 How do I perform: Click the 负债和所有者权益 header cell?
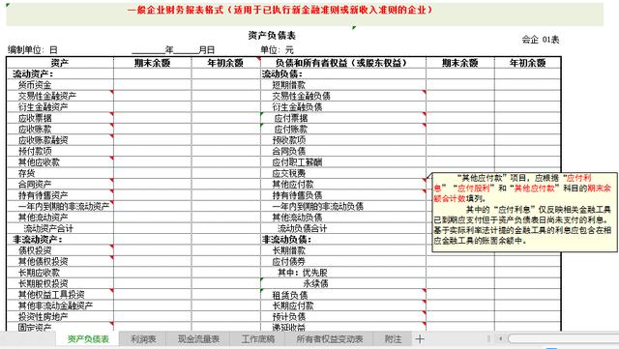pyautogui.click(x=343, y=63)
